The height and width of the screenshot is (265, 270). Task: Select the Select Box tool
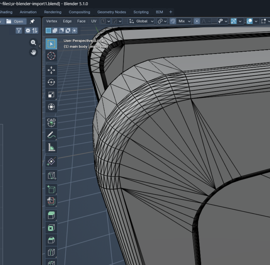[51, 44]
